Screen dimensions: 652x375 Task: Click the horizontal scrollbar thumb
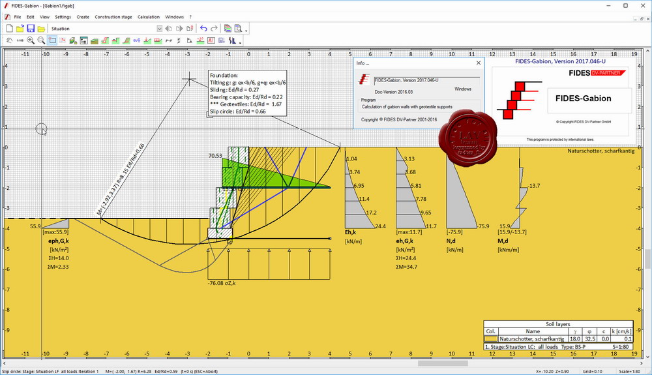tap(443, 363)
